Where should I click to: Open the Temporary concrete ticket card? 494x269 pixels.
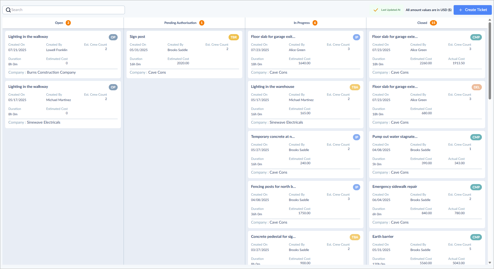306,155
